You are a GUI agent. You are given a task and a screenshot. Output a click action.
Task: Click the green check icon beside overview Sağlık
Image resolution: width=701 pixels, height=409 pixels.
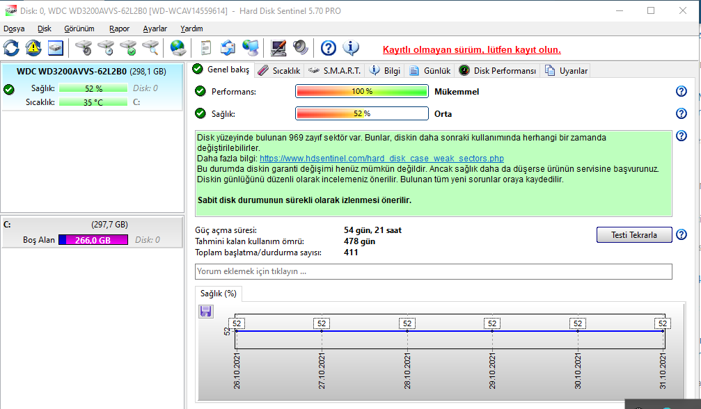[x=200, y=113]
